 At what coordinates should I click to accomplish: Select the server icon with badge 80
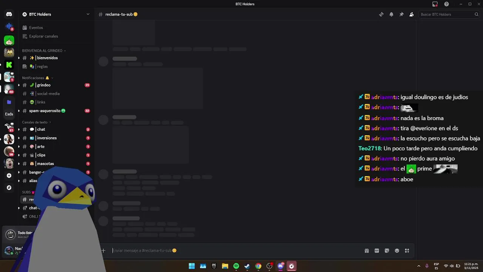click(9, 90)
